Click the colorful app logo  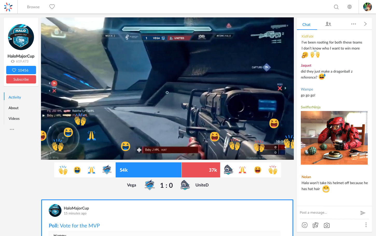[8, 7]
